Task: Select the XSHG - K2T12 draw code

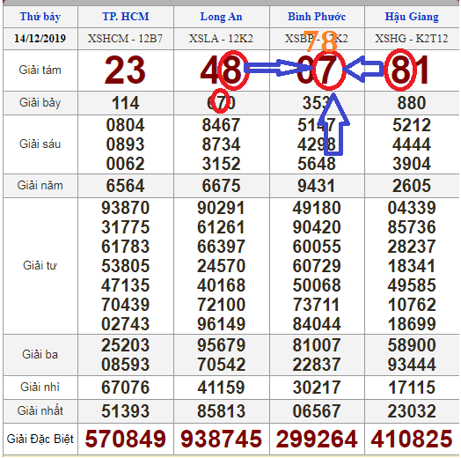Action: (412, 39)
